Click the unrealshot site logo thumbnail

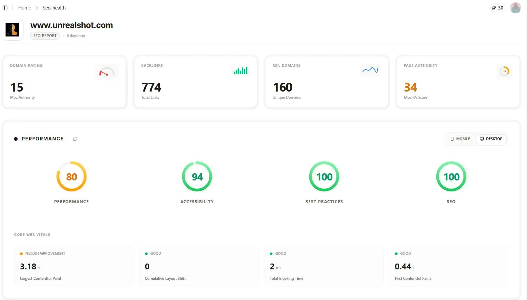click(x=12, y=30)
